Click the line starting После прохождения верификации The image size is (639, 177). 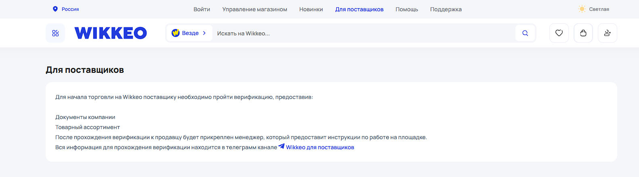point(241,137)
